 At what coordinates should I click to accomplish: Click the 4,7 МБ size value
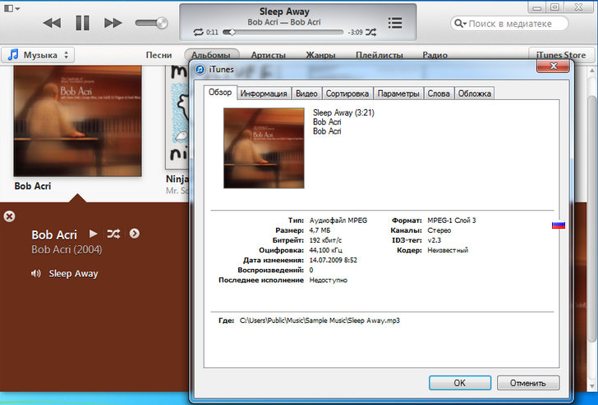tap(320, 230)
